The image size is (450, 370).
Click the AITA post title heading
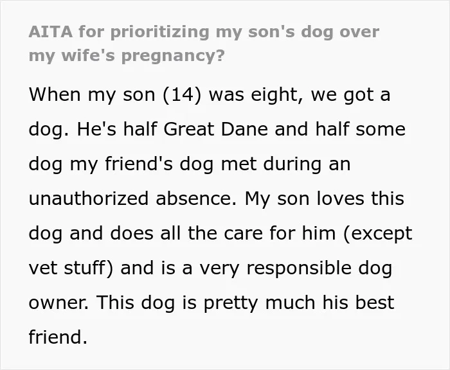[x=204, y=44]
